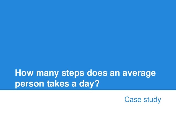The width and height of the screenshot is (176, 132).
Task: Click the word "does" in the heading
Action: [x=97, y=73]
